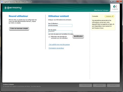Maximize the Harmony Remote Software window
Screen dimensions: 123x92
(115, 1)
